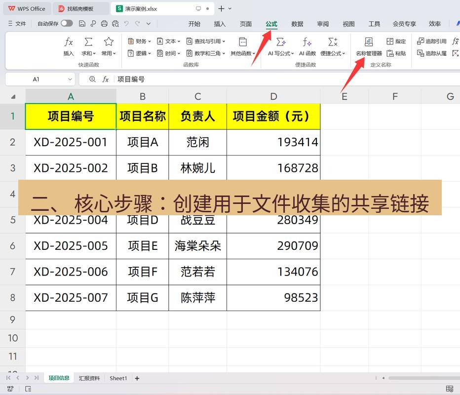Image resolution: width=460 pixels, height=395 pixels.
Task: Click the AI Function icon
Action: point(307,42)
